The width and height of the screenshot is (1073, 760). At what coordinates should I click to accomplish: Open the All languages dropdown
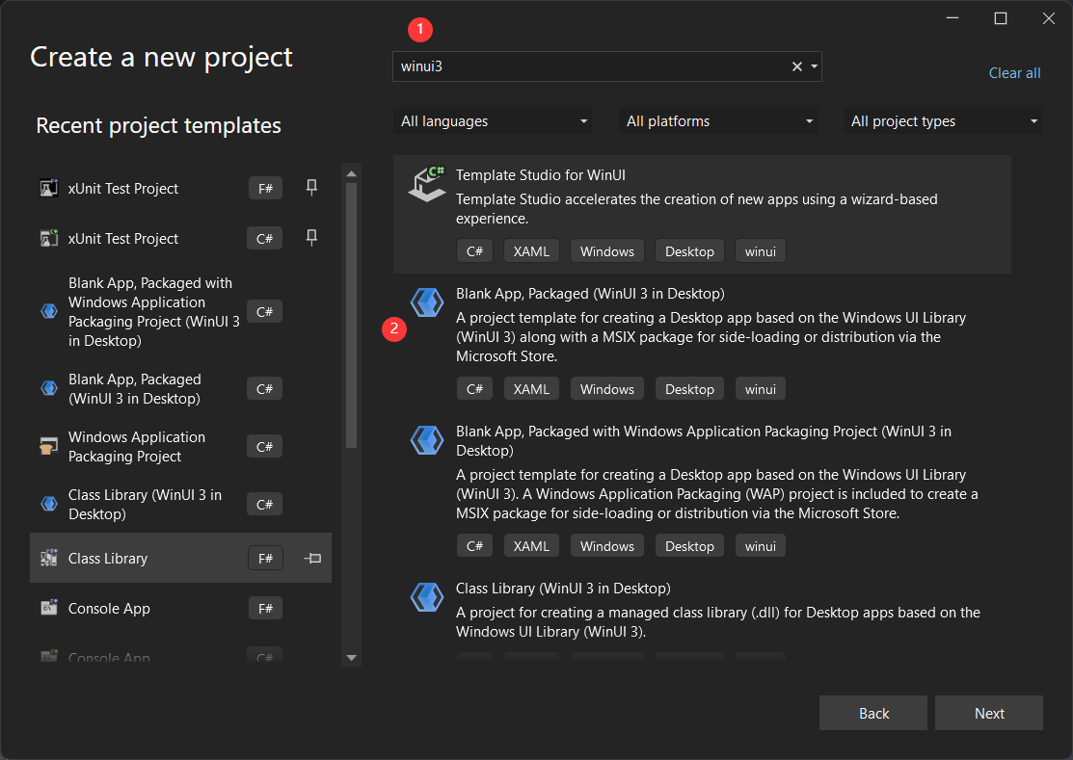point(583,120)
